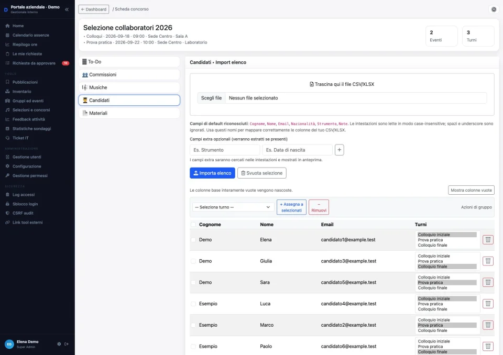
Task: Click Mostra colonne vuote button
Action: (471, 190)
